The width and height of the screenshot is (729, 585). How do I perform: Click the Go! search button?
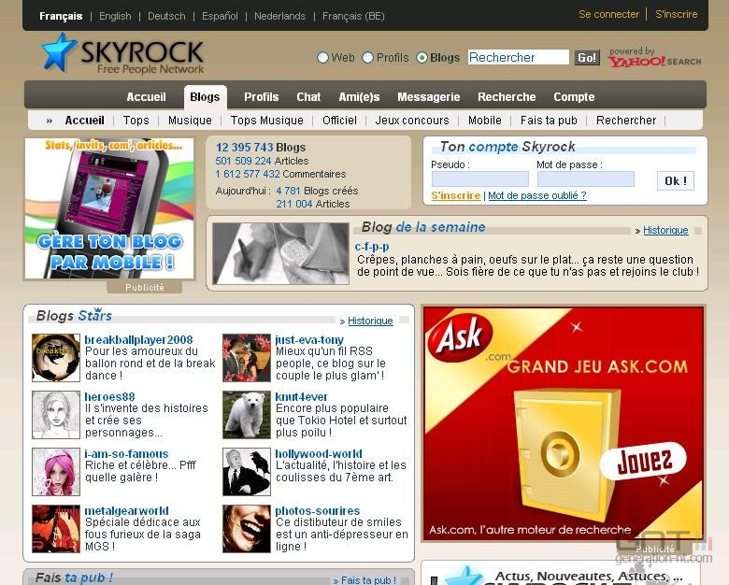coord(587,58)
